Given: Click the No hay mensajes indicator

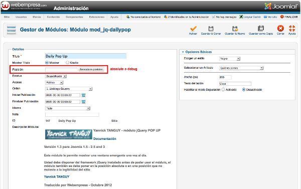Looking at the screenshot, I should point(224,17).
